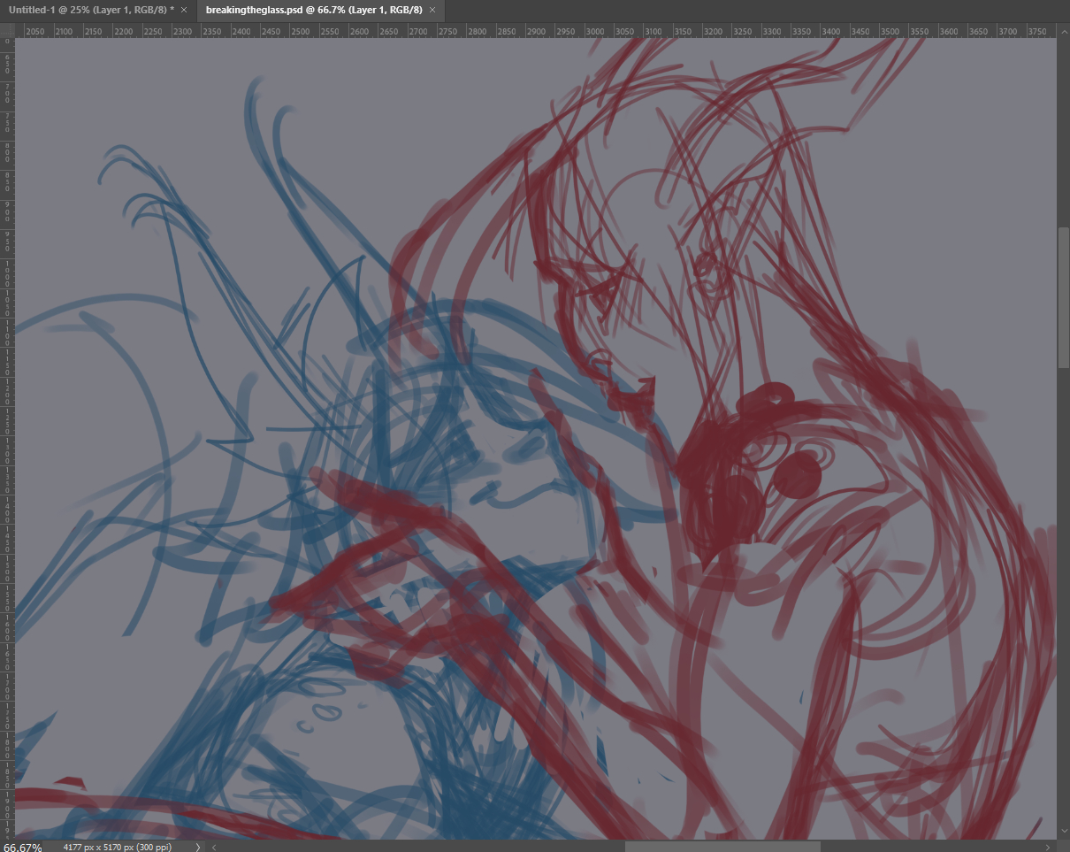Click the horizontal scrollbar thumb

pyautogui.click(x=722, y=847)
